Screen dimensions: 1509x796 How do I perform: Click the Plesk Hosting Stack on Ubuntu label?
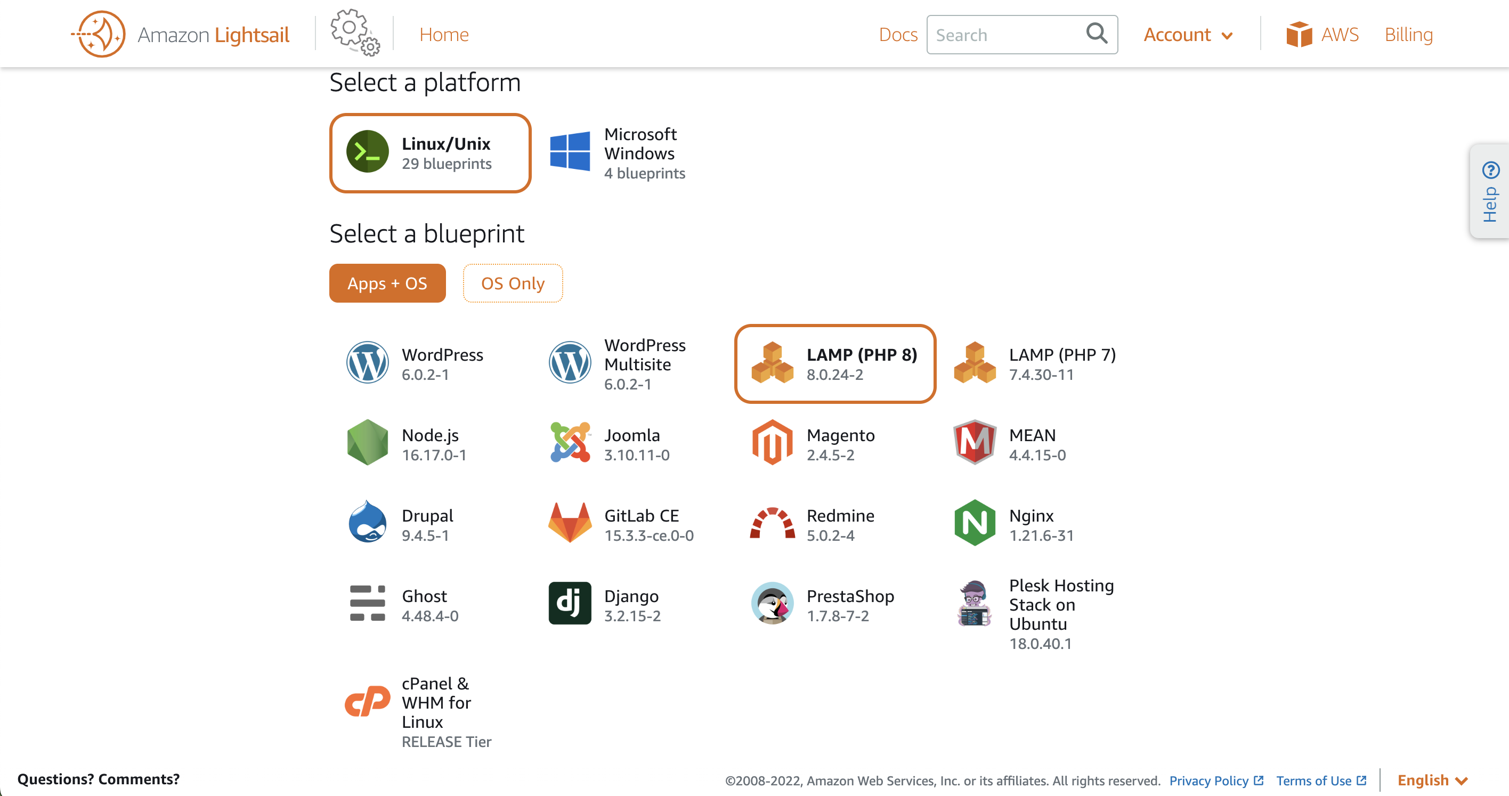(1061, 614)
